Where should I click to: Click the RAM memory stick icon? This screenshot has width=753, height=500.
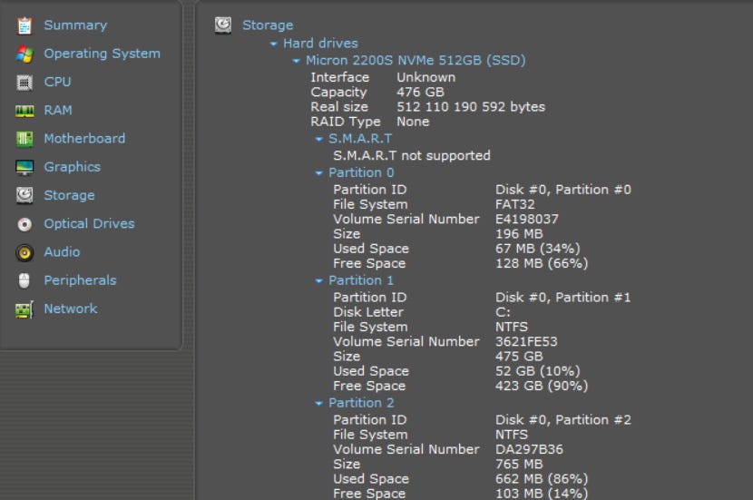click(x=24, y=111)
